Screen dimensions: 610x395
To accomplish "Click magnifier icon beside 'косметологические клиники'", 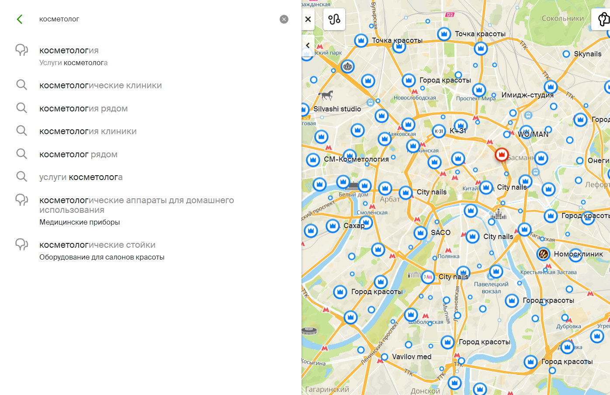I will pos(21,85).
